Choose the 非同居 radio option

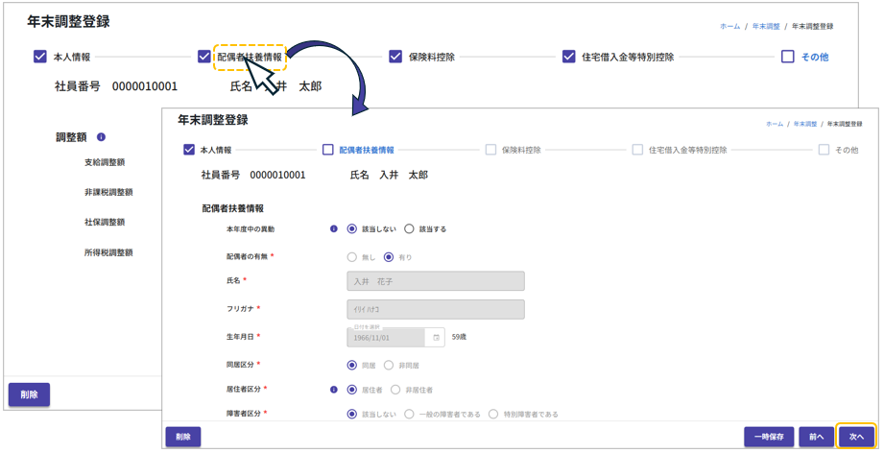(x=389, y=366)
